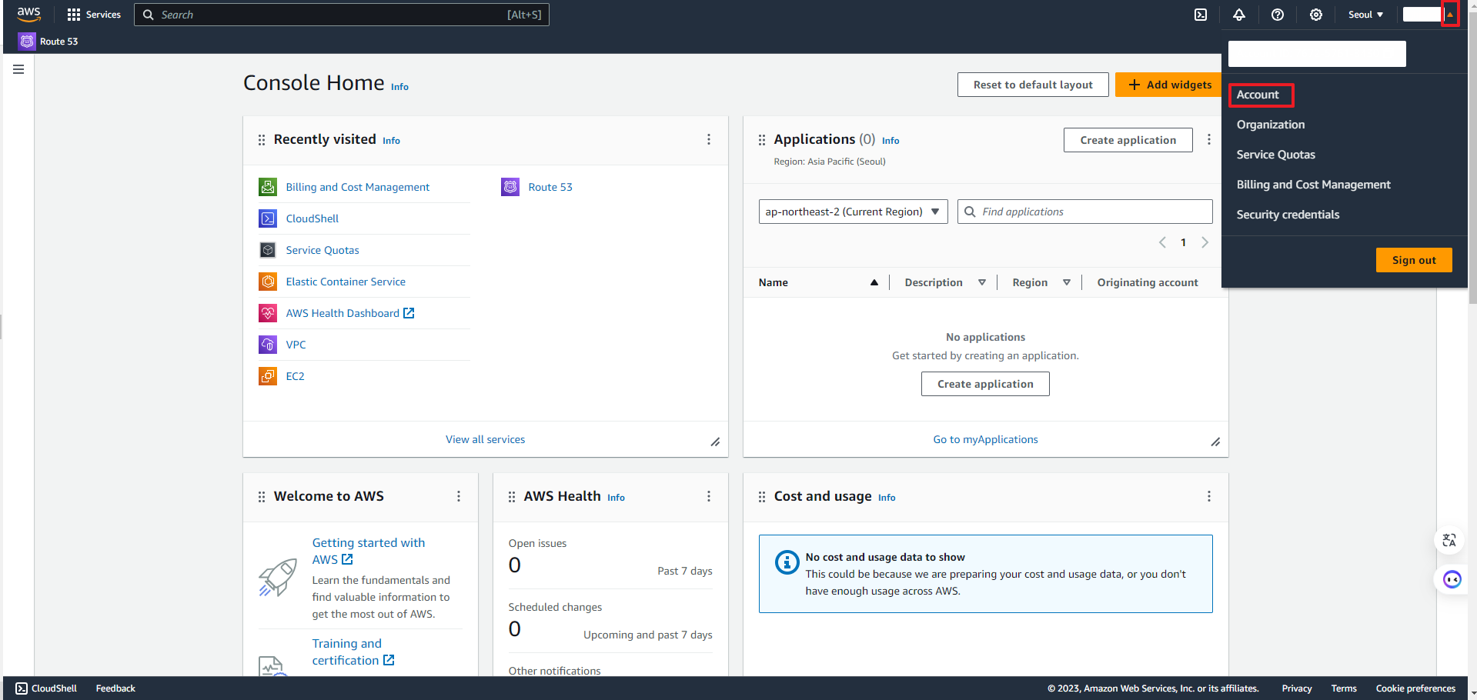Click the Billing and Cost Management service icon
The image size is (1477, 700).
coord(268,187)
